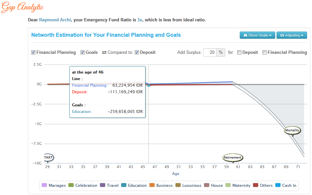Disable the Compared to Deposit checkbox
Viewport: 312px width, 195px height.
pyautogui.click(x=137, y=53)
